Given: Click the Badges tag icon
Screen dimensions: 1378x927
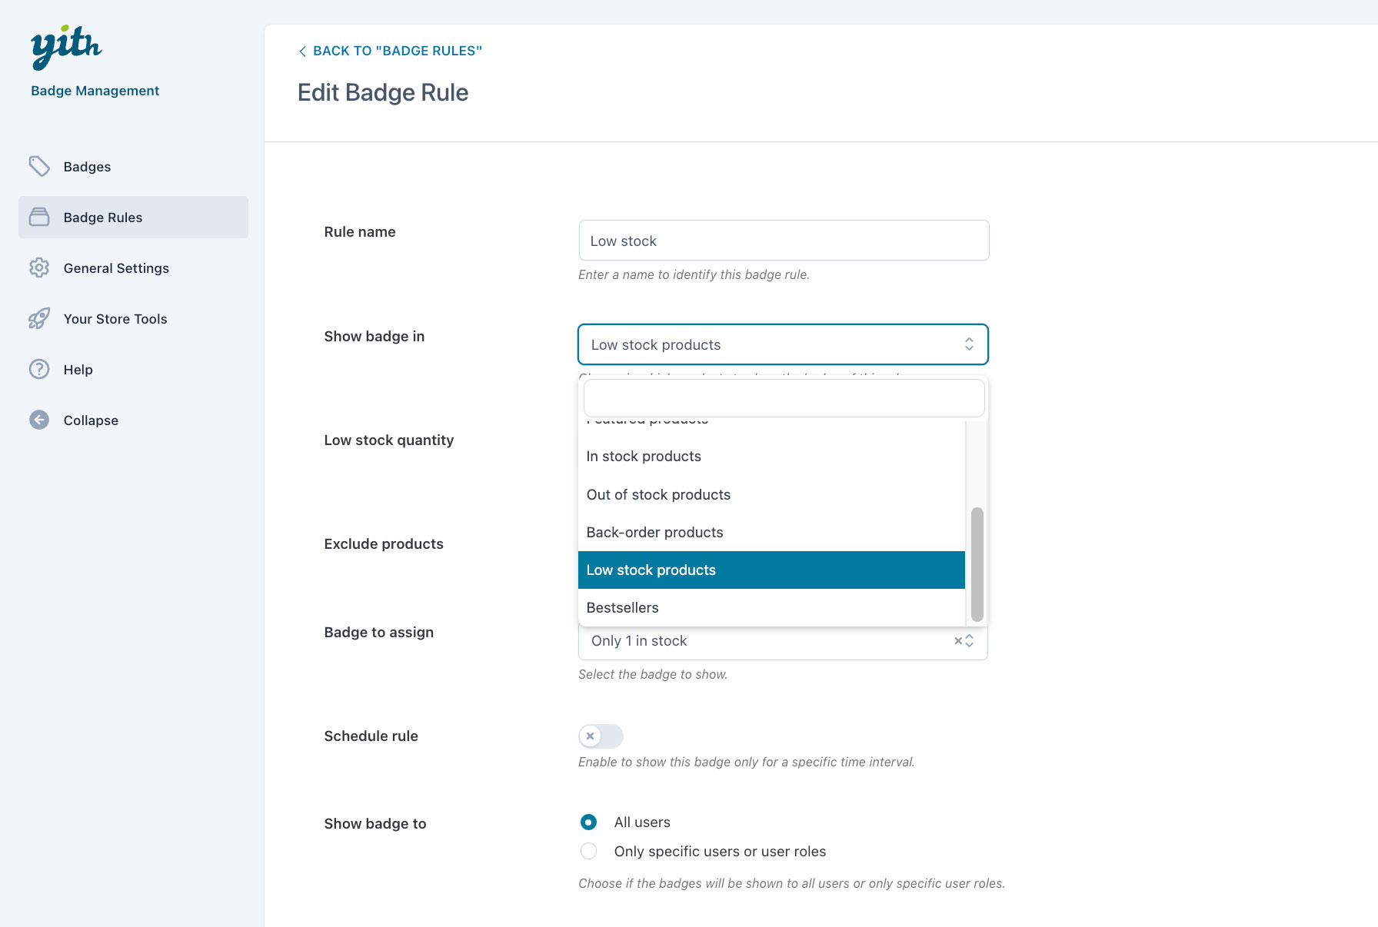Looking at the screenshot, I should tap(39, 166).
